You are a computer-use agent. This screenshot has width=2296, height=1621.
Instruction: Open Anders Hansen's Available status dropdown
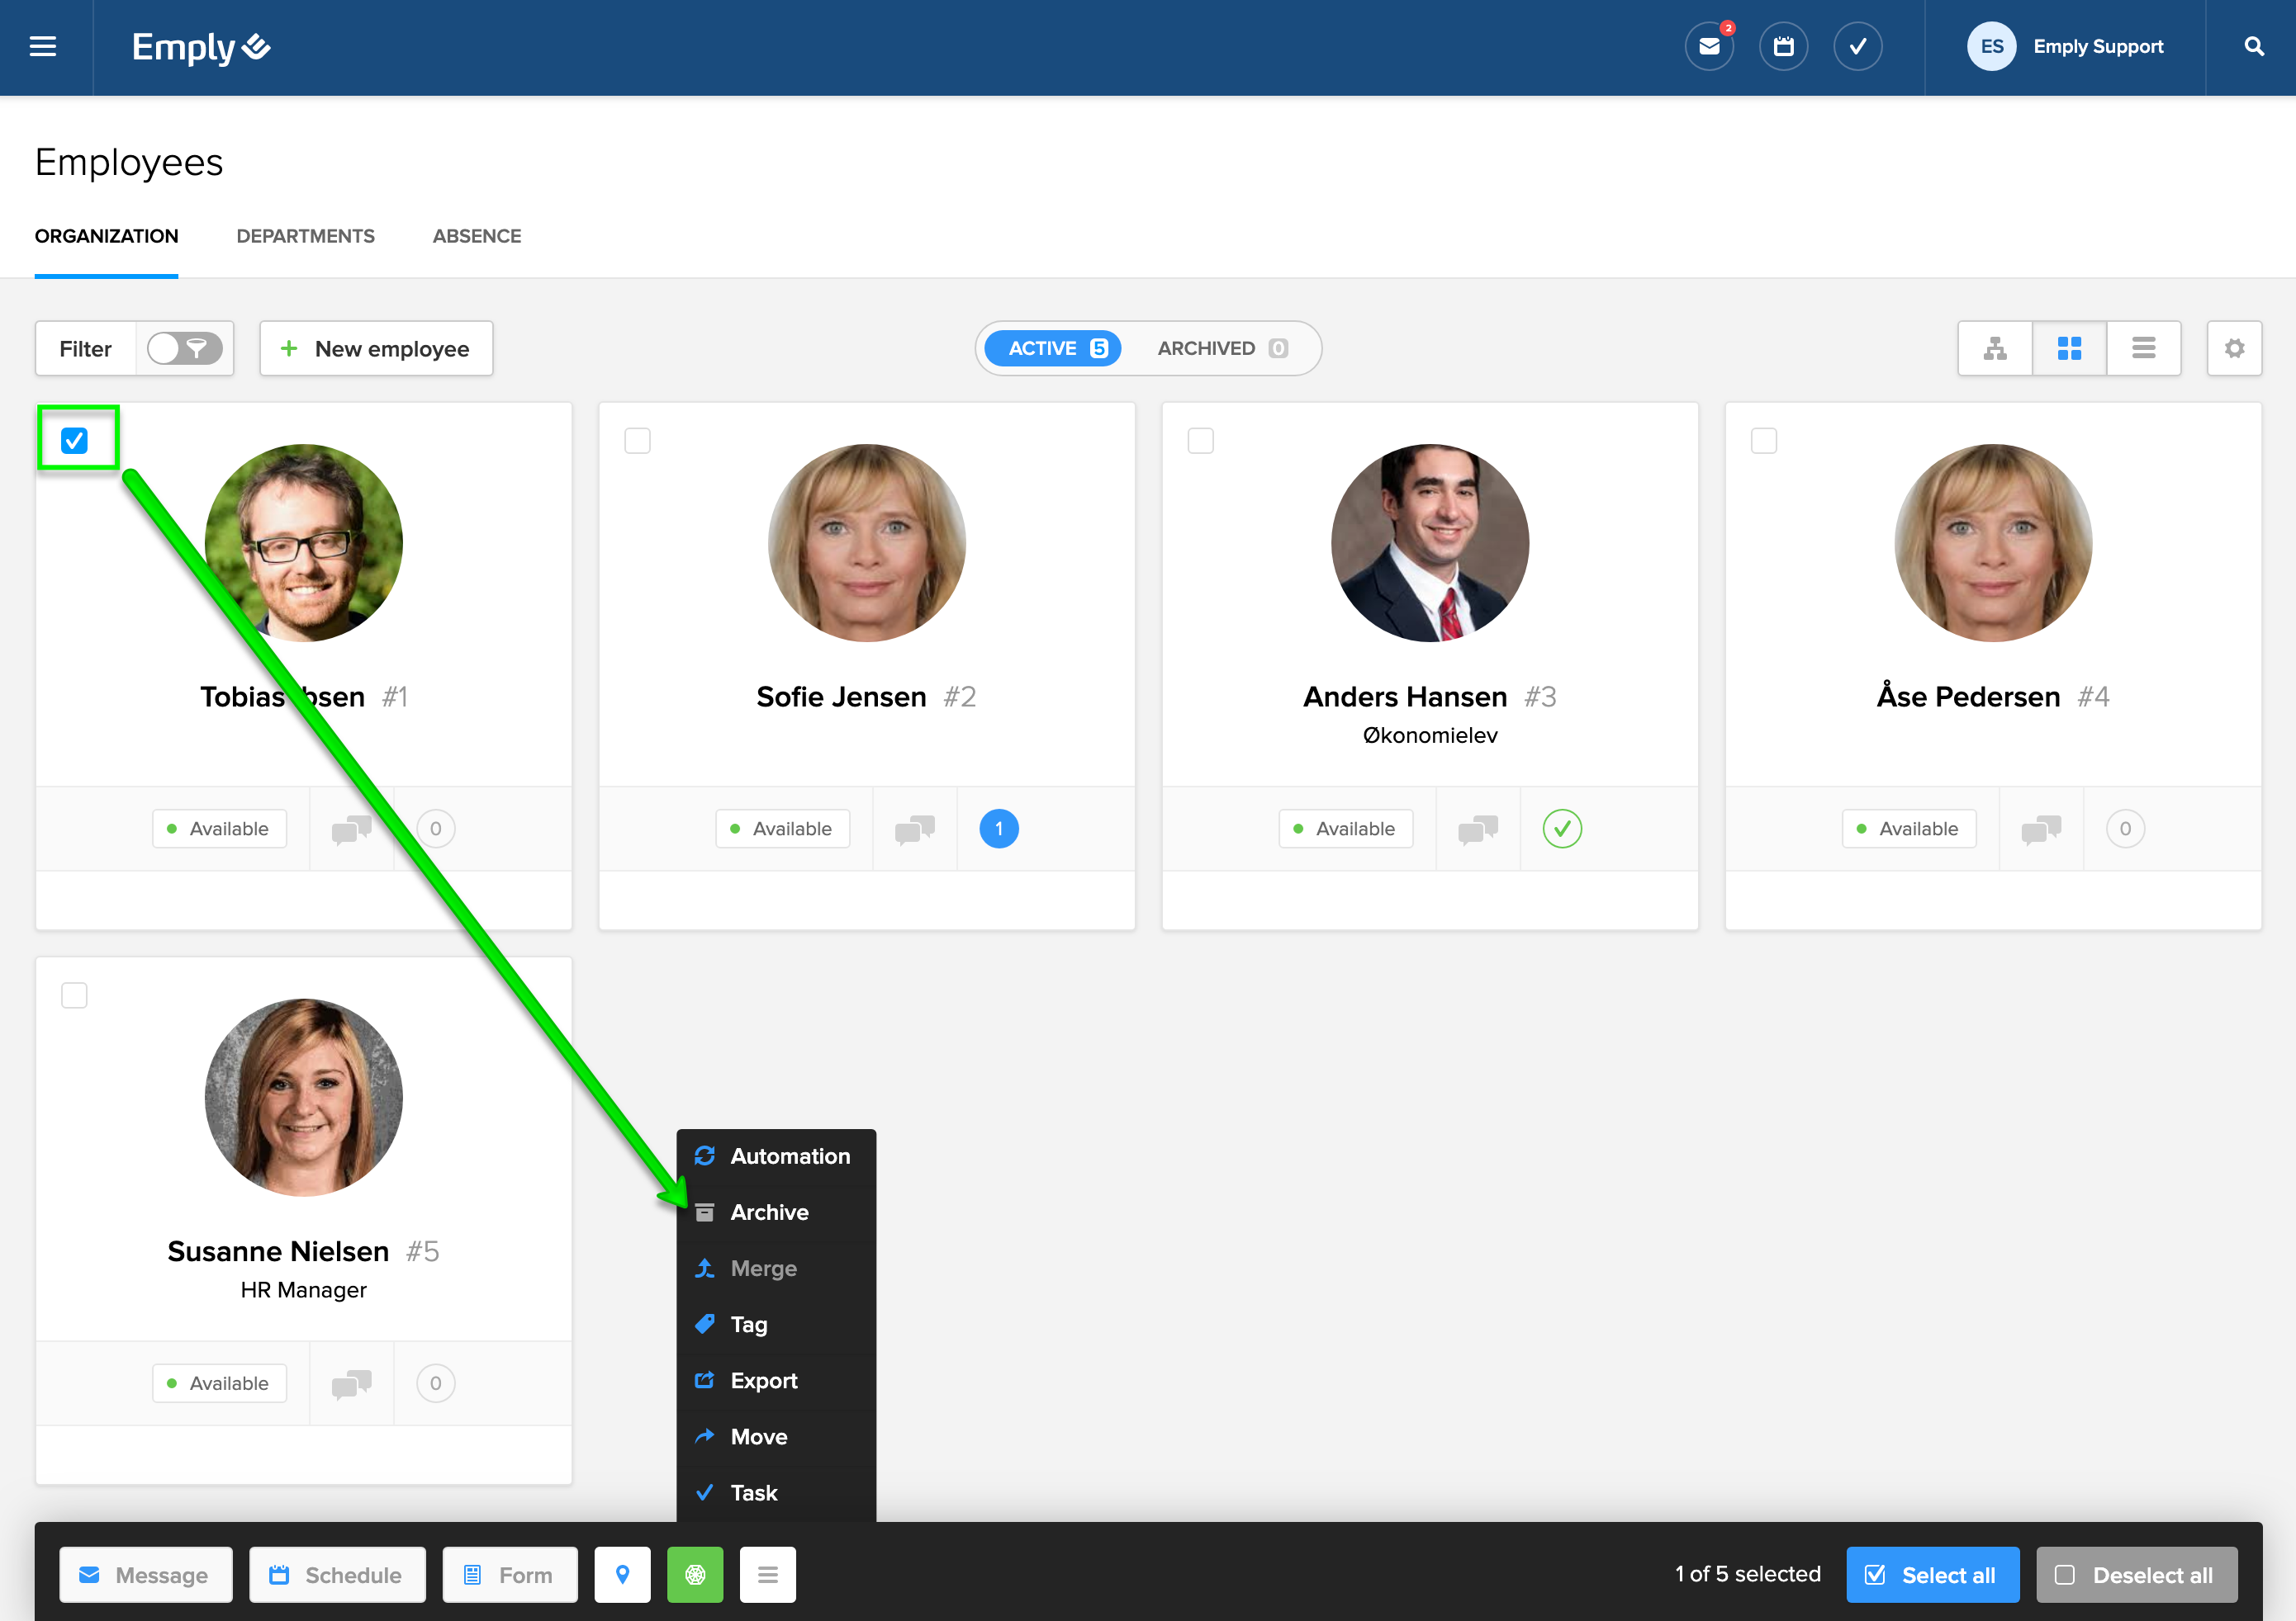[x=1345, y=829]
